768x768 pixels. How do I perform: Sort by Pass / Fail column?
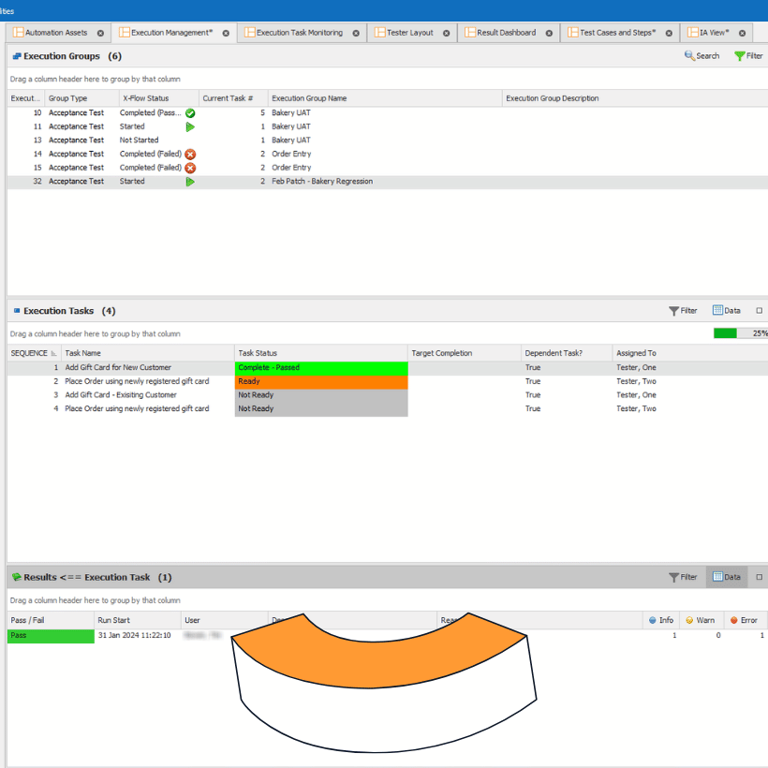(51, 621)
